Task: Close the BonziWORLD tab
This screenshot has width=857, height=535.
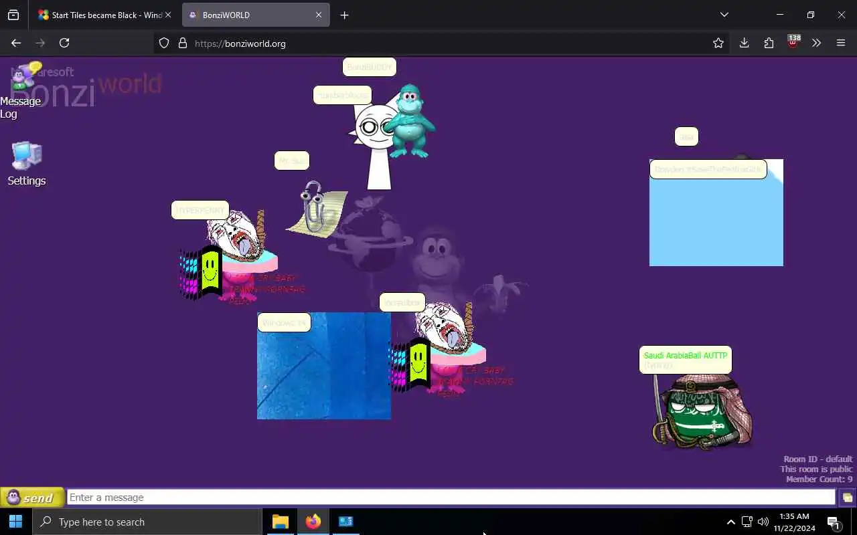Action: point(319,15)
